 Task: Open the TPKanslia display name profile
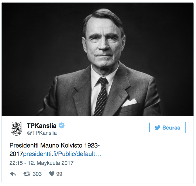pyautogui.click(x=41, y=126)
